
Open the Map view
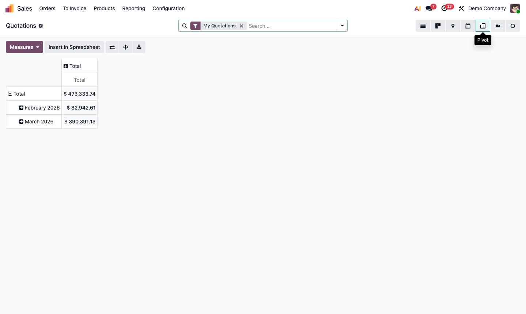click(x=453, y=26)
